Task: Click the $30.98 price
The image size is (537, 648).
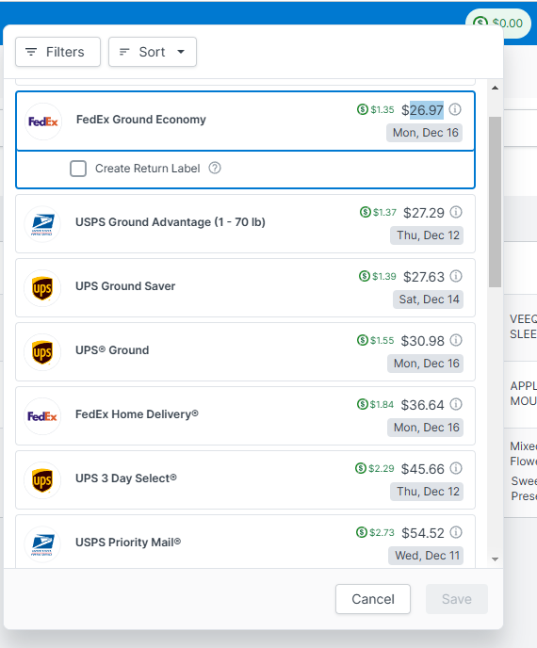Action: coord(422,341)
